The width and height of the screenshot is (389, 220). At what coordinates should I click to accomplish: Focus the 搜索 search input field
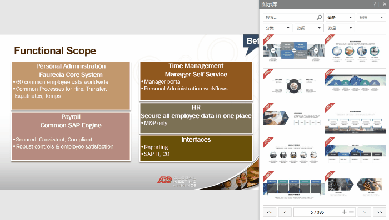point(293,17)
